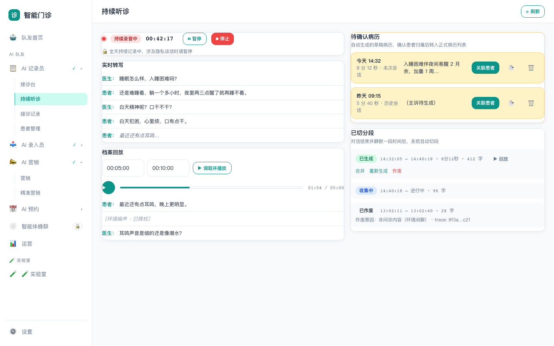Viewport: 554px width, 346px height.
Task: Click the 智能门诊 app logo icon
Action: point(14,15)
